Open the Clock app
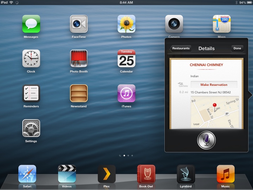The image size is (253, 190). [x=31, y=58]
